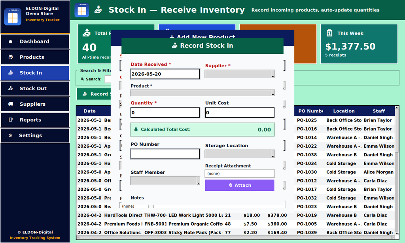This screenshot has width=405, height=243.
Task: Click the Record button behind the dialog
Action: (x=94, y=94)
